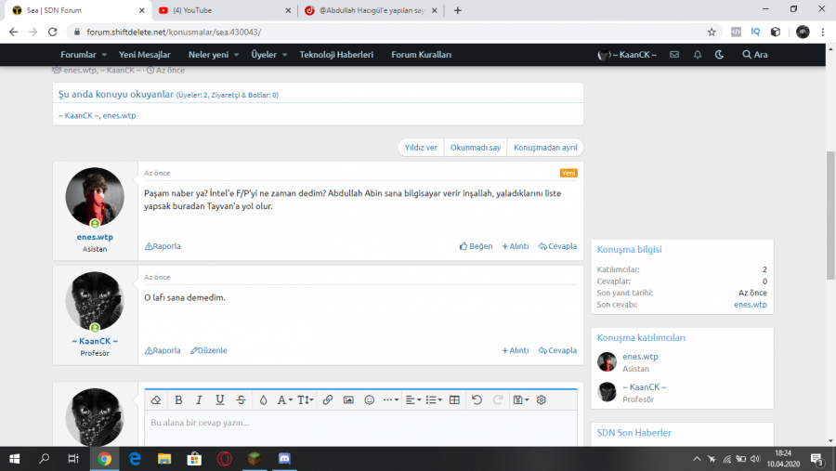The height and width of the screenshot is (471, 836).
Task: Reply to enes.wtp's message with Cevapla
Action: click(x=557, y=246)
